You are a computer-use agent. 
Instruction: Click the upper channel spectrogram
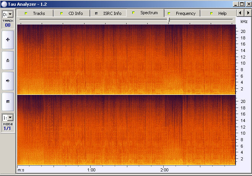point(126,59)
